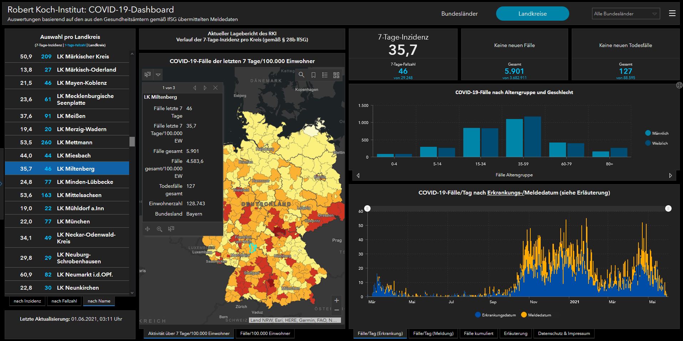Open the map search tool
Screen dimensions: 683x341
tap(301, 75)
